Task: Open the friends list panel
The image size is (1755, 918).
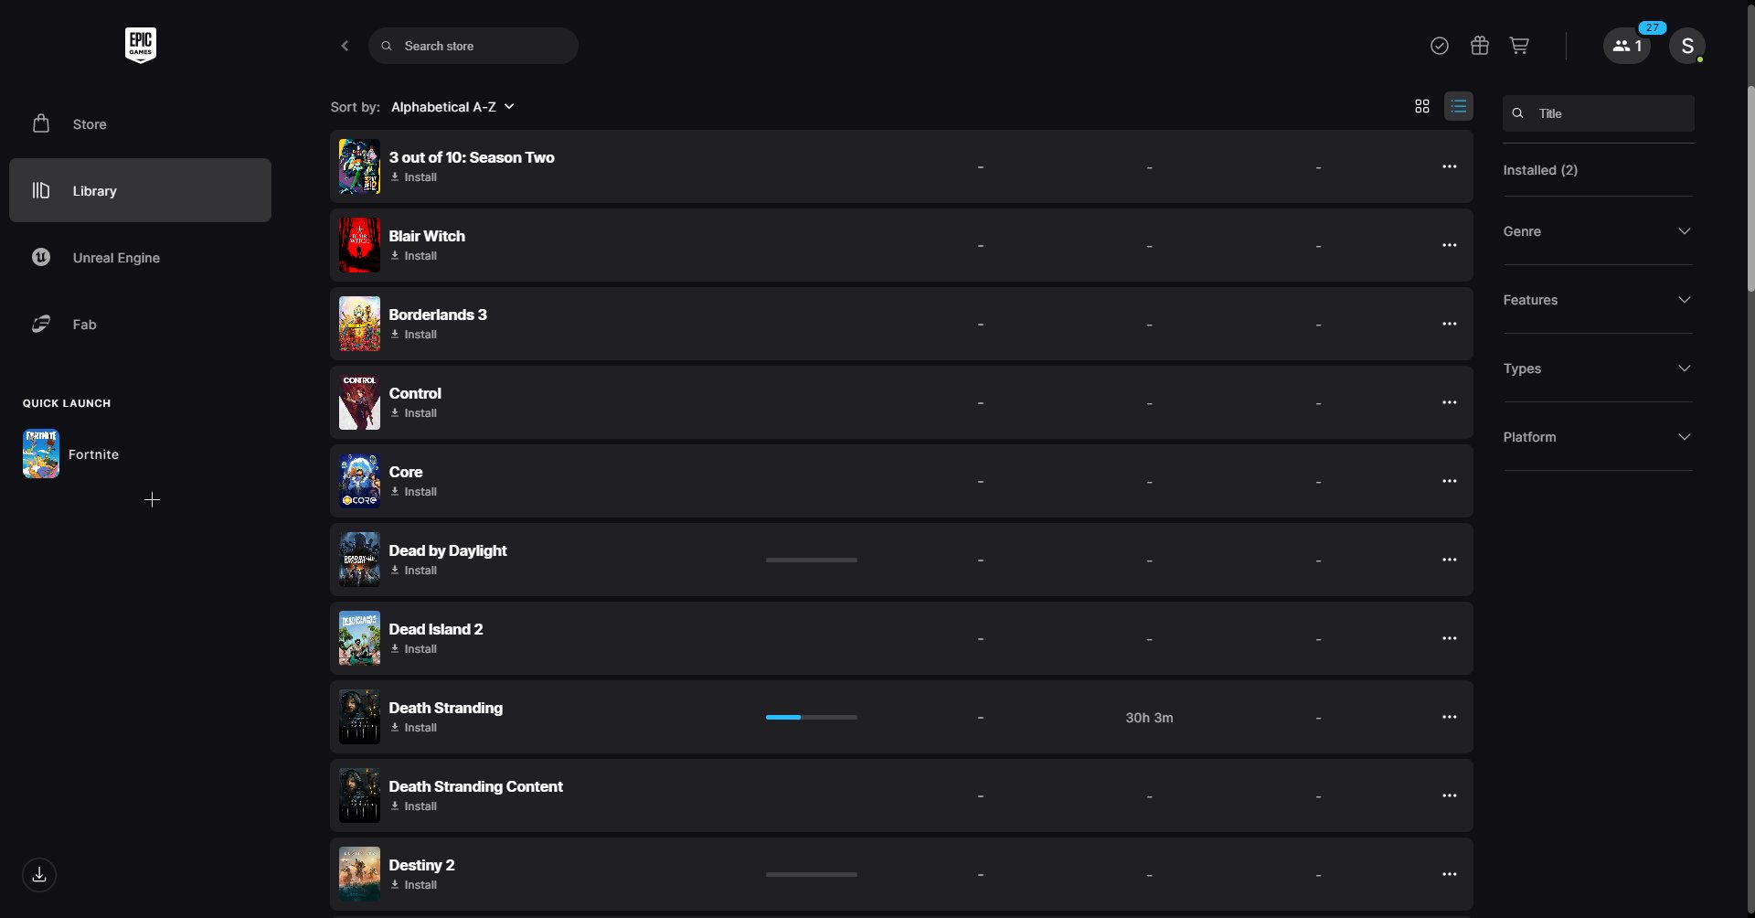Action: click(x=1625, y=45)
